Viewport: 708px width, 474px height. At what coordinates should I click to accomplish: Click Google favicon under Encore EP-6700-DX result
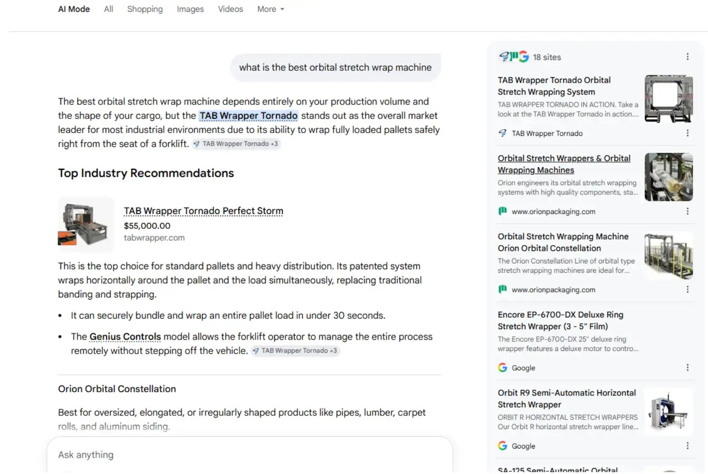tap(502, 367)
